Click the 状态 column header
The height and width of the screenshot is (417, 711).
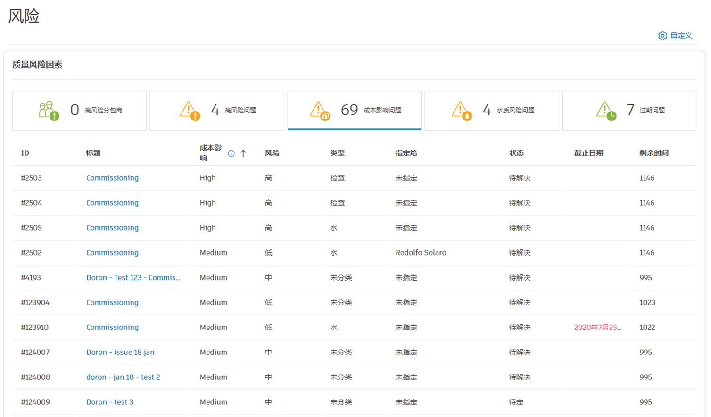516,153
